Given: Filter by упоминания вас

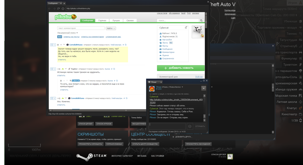Looking at the screenshot, I should pyautogui.click(x=113, y=37).
